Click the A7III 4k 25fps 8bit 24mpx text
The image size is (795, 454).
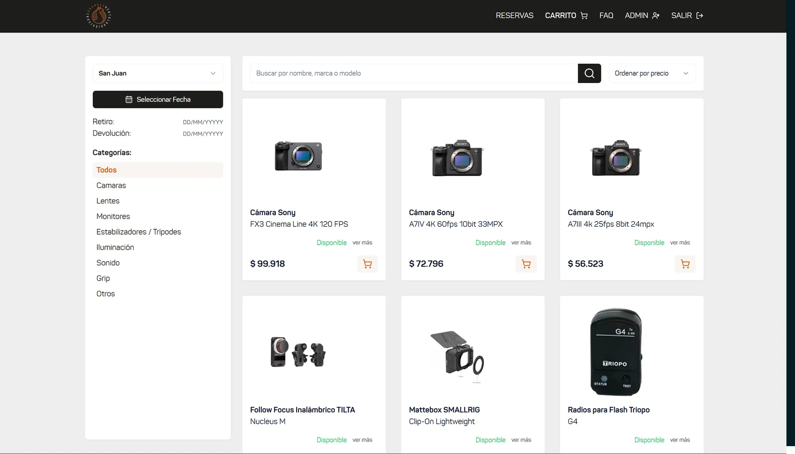click(611, 224)
